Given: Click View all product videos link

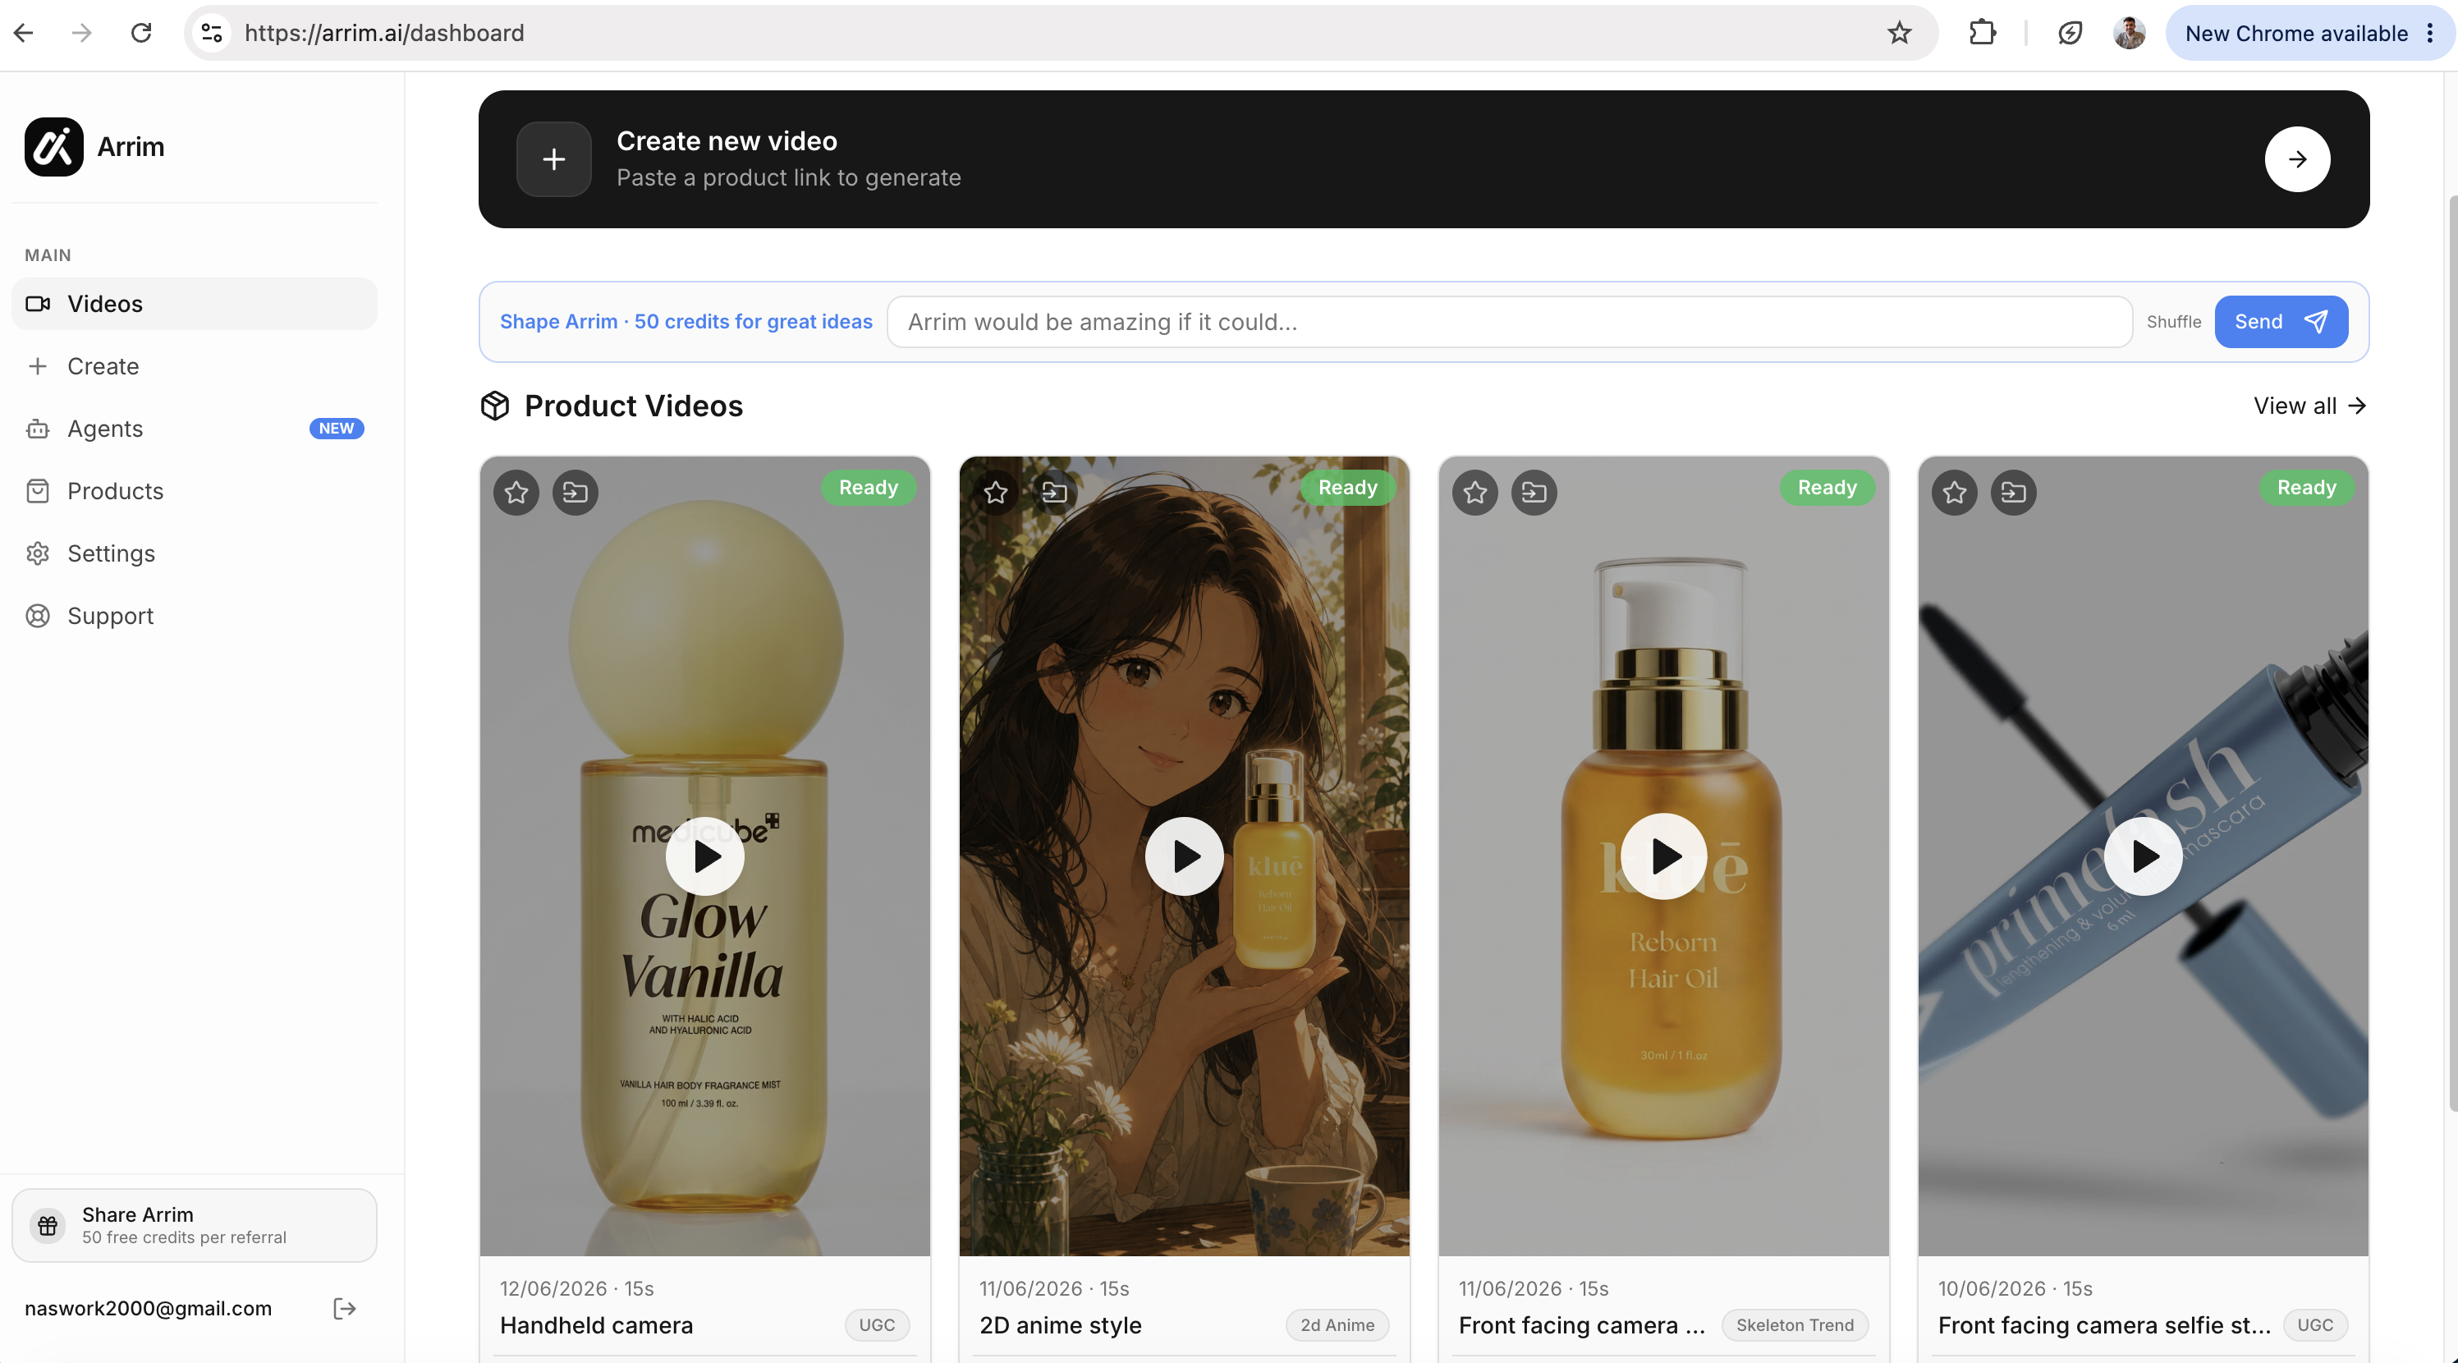Looking at the screenshot, I should tap(2309, 406).
